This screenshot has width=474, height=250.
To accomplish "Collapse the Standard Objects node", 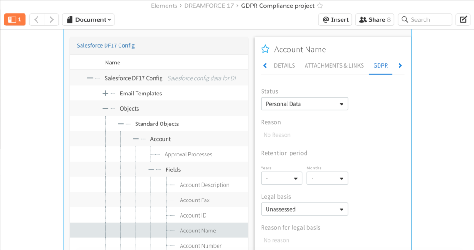I will click(x=121, y=124).
